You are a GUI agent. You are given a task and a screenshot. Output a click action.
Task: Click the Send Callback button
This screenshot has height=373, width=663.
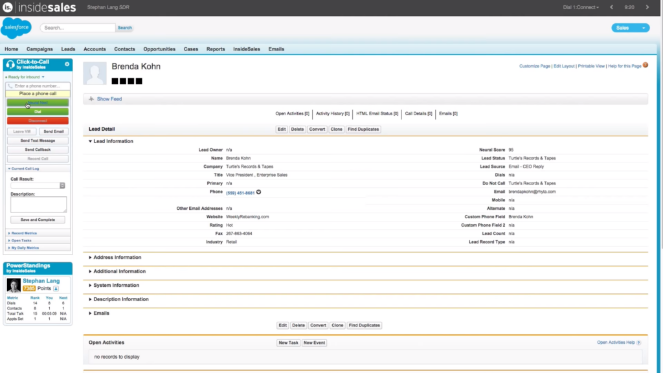[38, 150]
